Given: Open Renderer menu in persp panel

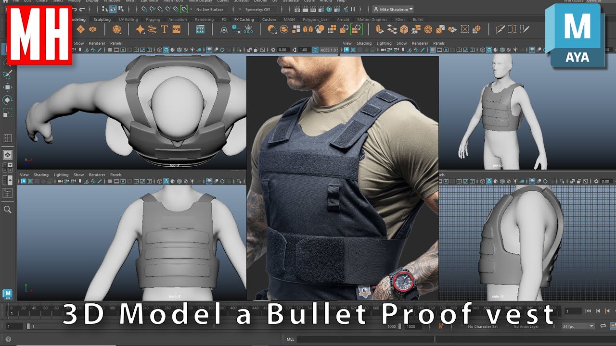Looking at the screenshot, I should (420, 43).
